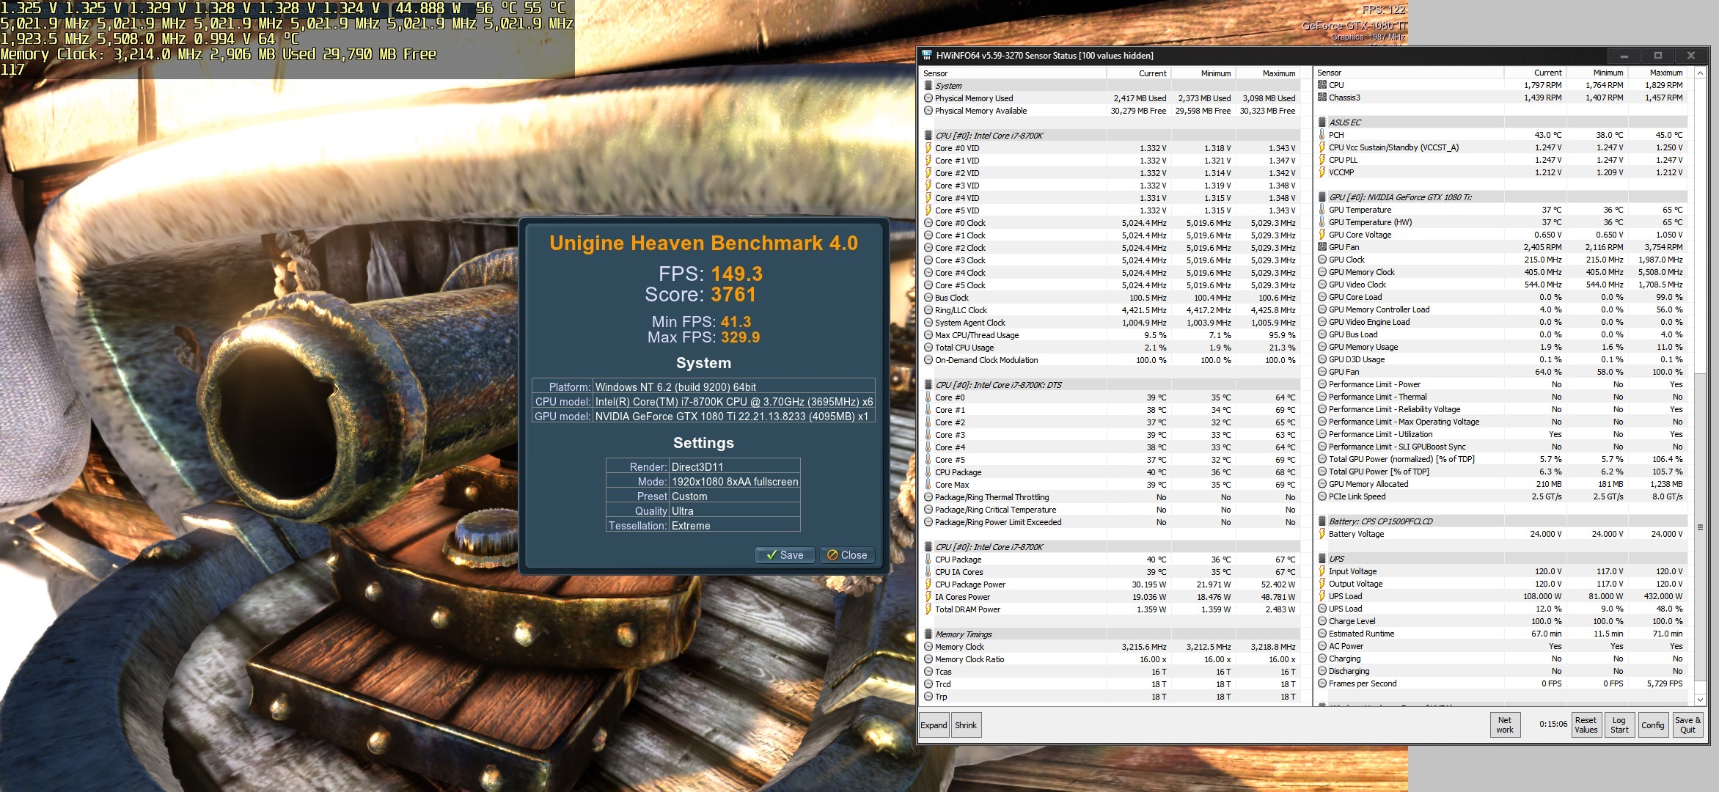Select Ring/LLC Clock sensor icon
1719x792 pixels.
(x=928, y=310)
